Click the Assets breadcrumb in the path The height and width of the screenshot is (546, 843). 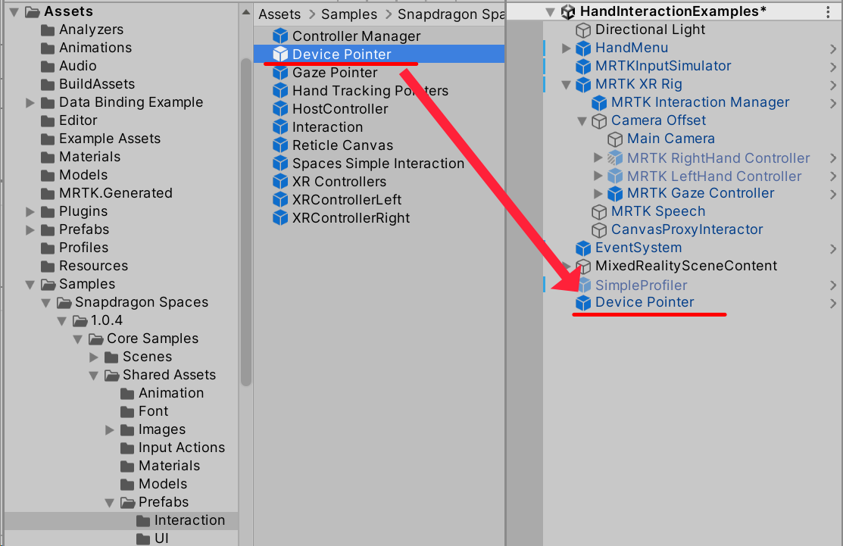(279, 14)
